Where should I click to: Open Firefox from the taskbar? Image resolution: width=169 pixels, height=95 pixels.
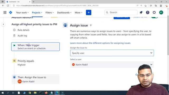coord(46,93)
